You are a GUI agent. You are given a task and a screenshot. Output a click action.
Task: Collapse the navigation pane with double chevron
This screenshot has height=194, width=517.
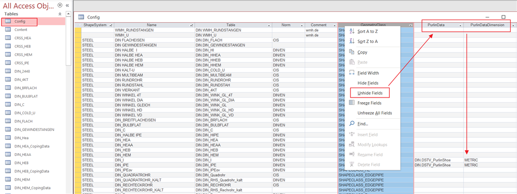coord(67,5)
